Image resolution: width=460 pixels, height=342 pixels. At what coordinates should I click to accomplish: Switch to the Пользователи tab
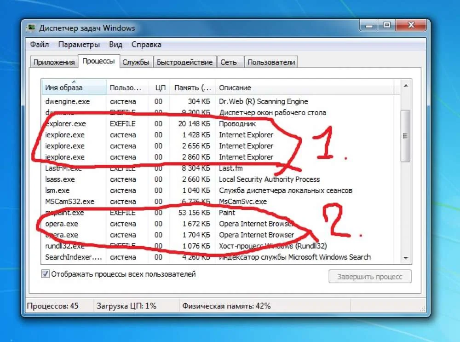pyautogui.click(x=271, y=62)
